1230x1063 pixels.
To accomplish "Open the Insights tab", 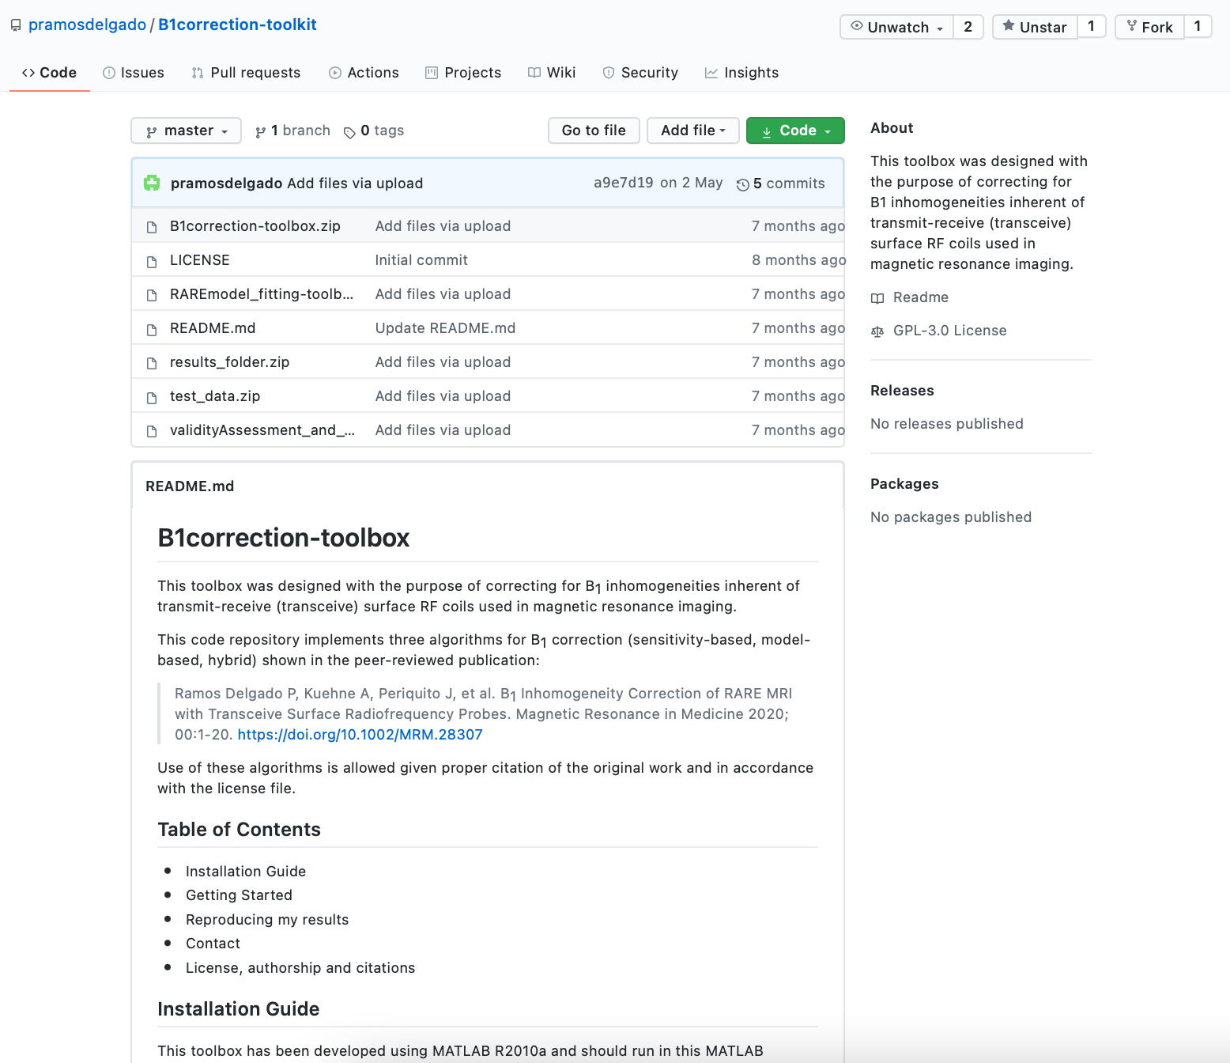I will (x=741, y=73).
